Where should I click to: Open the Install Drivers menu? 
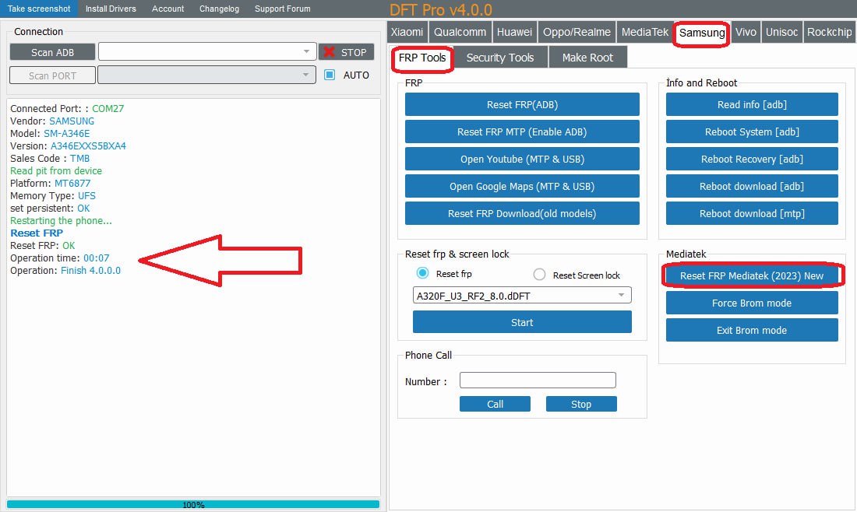[111, 9]
